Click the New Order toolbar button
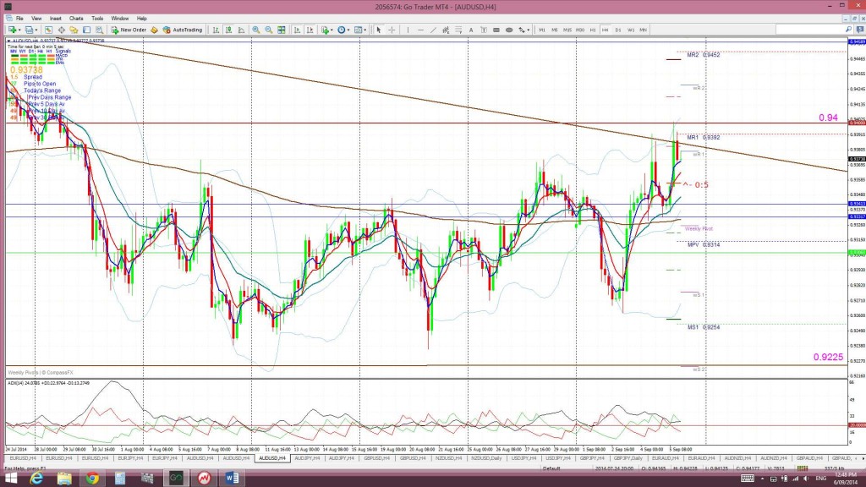The width and height of the screenshot is (866, 487). [130, 30]
